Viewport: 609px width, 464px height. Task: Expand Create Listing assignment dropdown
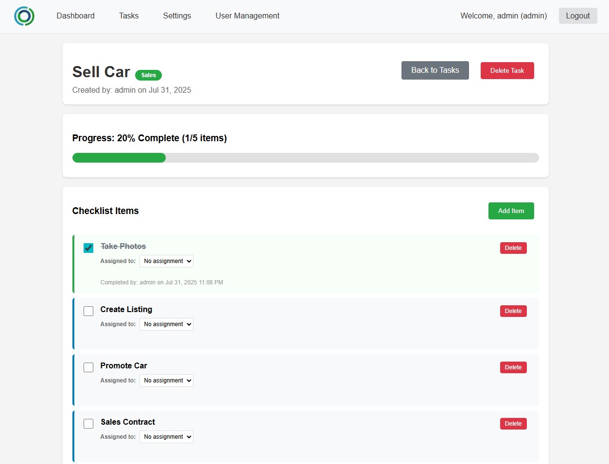tap(166, 324)
